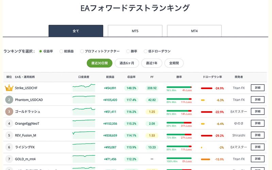
Task: Click the gold crown rank icon for Strike_USDCHF
Action: click(x=9, y=88)
